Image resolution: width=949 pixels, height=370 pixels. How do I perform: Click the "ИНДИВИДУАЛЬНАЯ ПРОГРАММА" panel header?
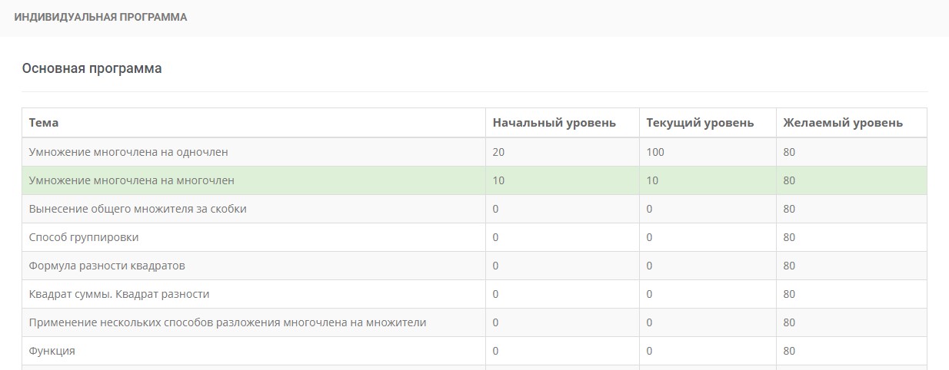[x=101, y=17]
